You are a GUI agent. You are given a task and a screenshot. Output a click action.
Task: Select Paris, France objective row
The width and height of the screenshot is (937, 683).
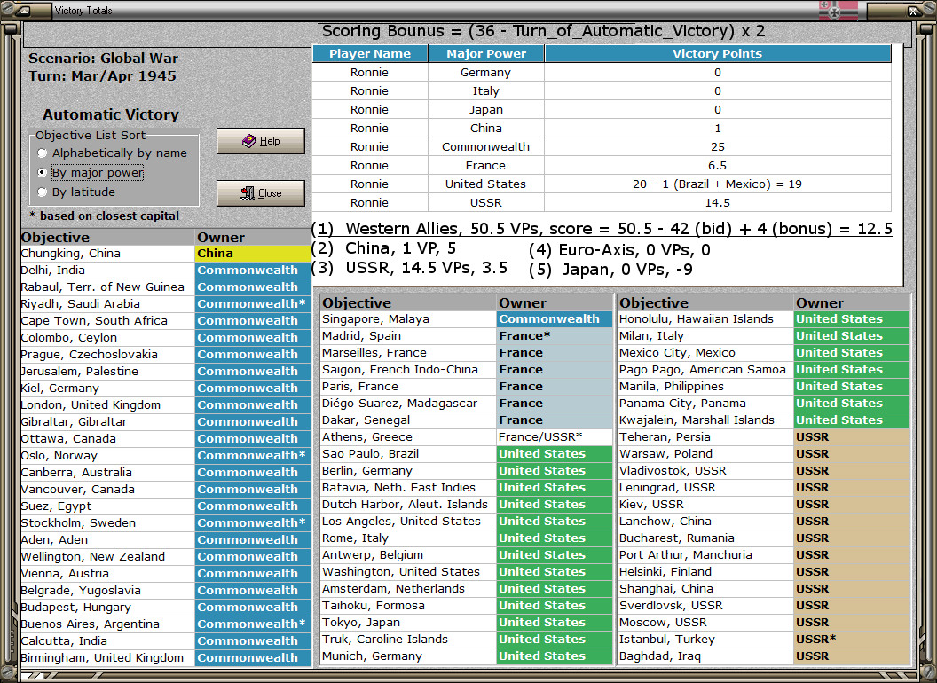pyautogui.click(x=466, y=387)
